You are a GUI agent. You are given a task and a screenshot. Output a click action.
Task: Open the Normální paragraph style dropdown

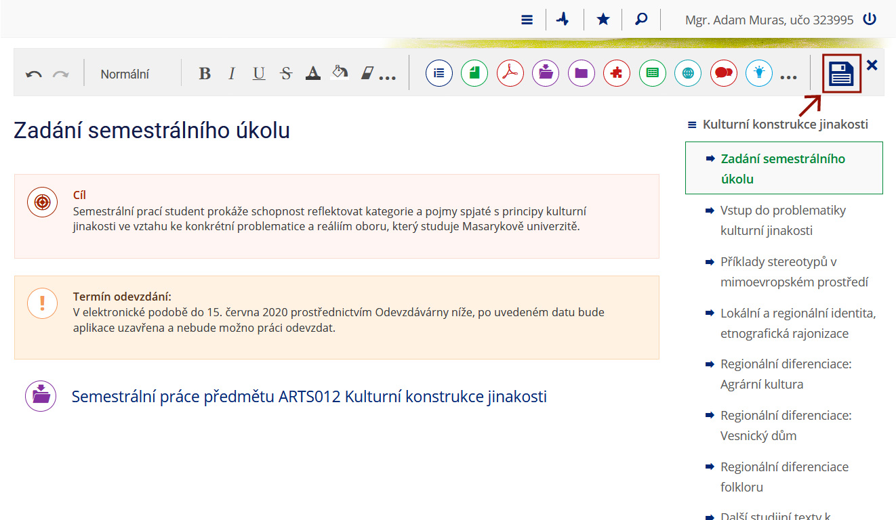point(125,74)
